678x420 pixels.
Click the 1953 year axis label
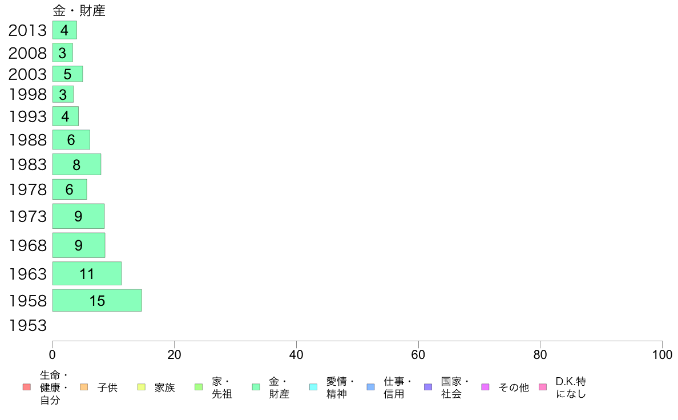pyautogui.click(x=27, y=326)
